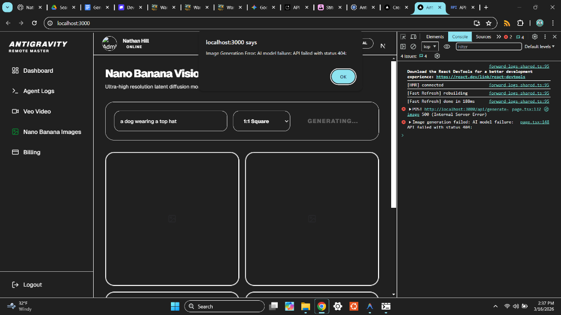Expand the POST error entry triangle

tap(410, 109)
